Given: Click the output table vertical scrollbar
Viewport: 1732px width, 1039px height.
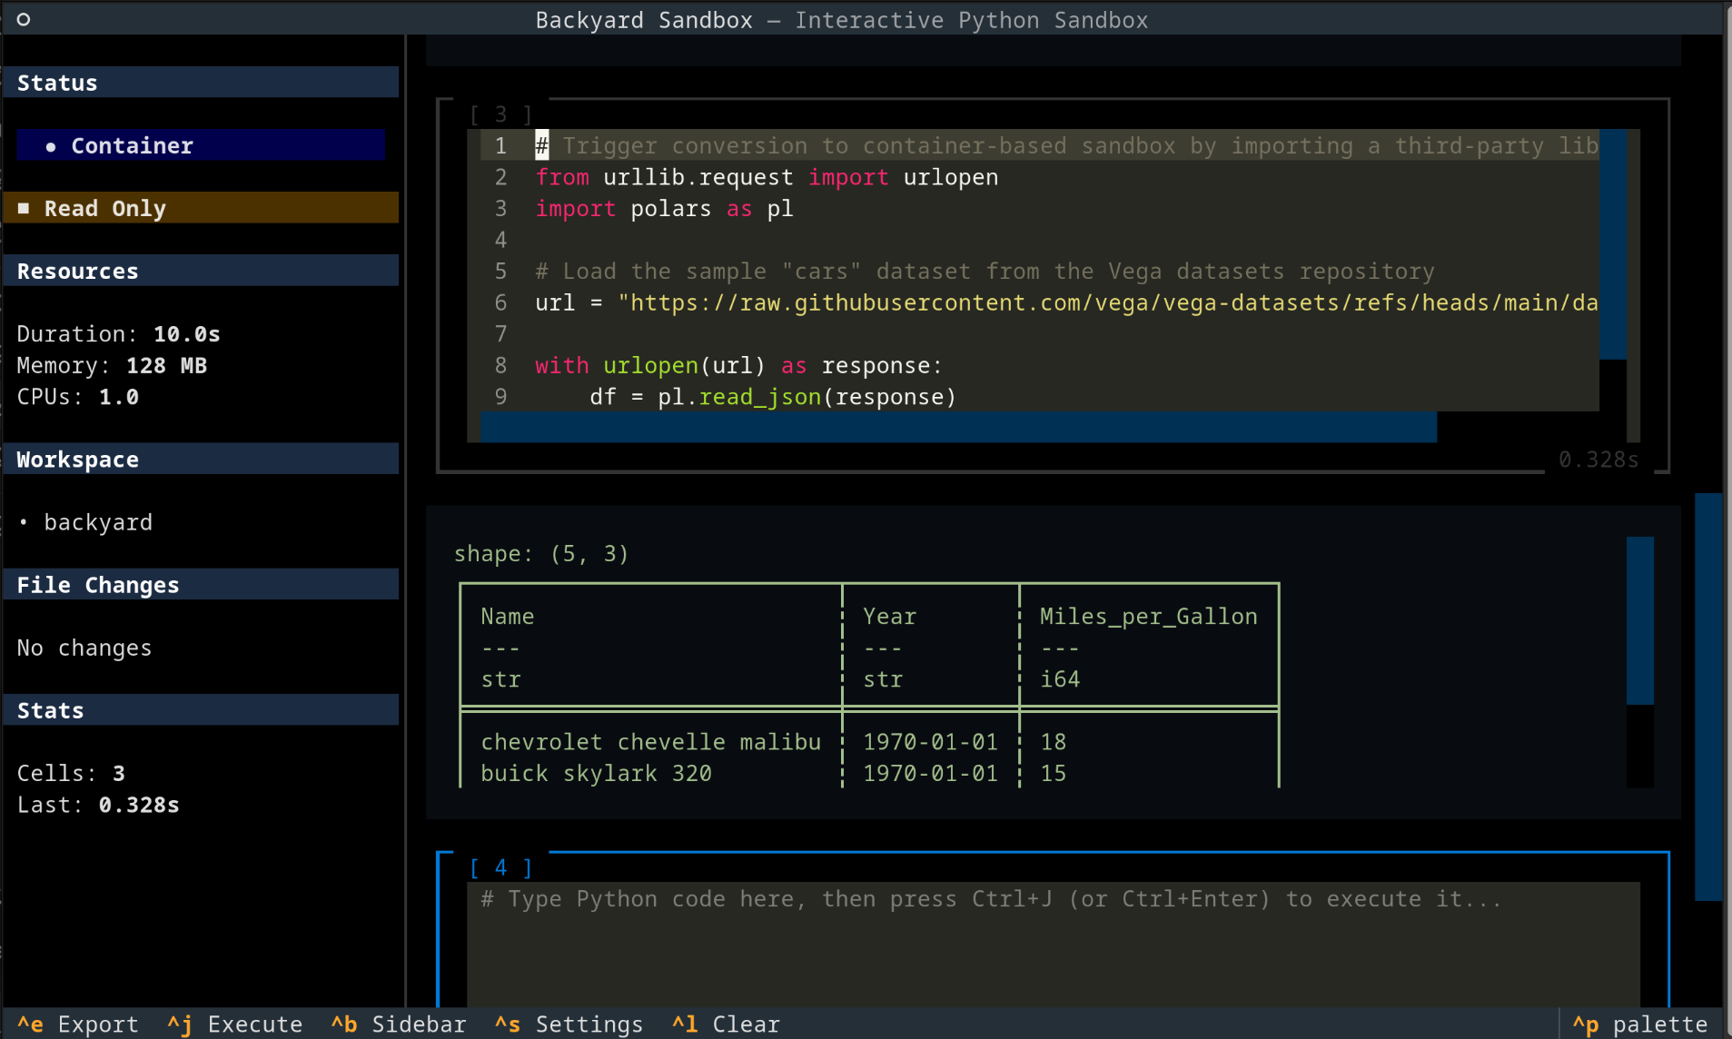Looking at the screenshot, I should [x=1639, y=620].
